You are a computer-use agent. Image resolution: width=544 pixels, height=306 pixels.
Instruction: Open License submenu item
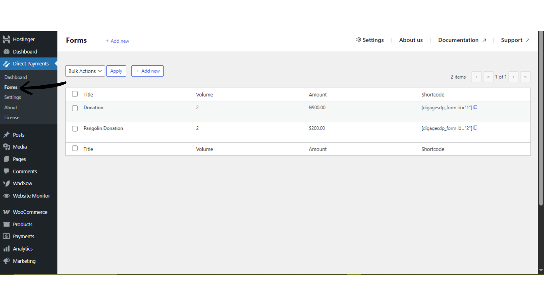[12, 118]
